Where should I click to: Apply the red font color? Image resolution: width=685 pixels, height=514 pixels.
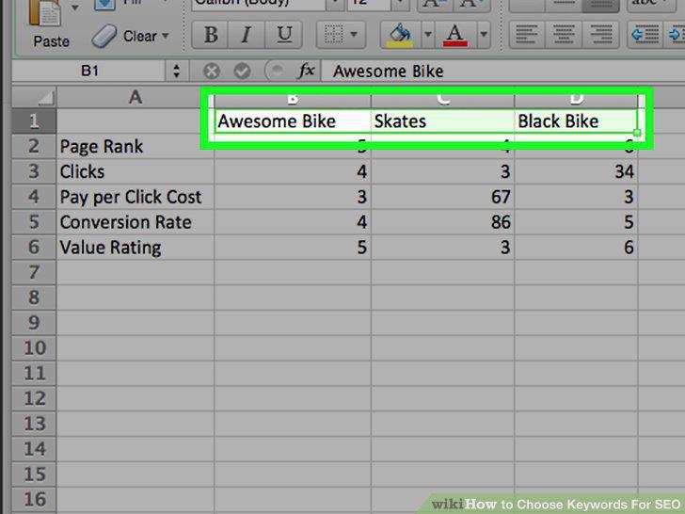(455, 35)
